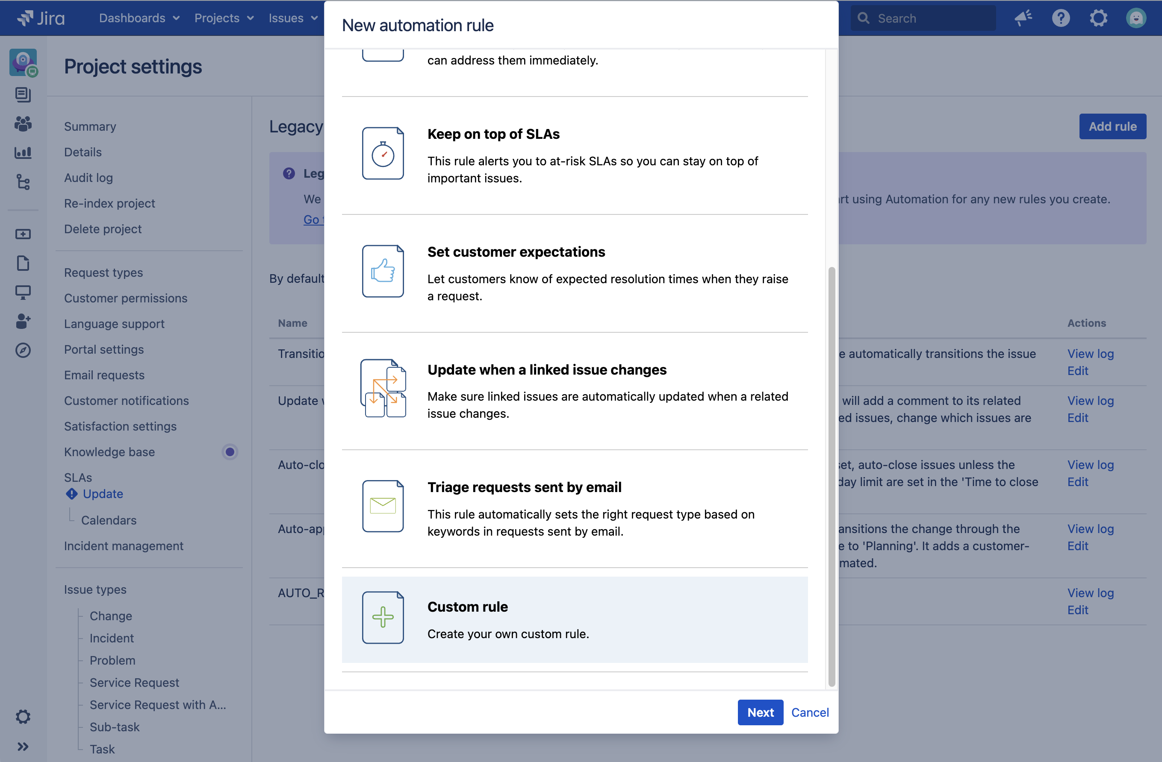Open Customer notifications settings
This screenshot has width=1162, height=762.
(126, 401)
